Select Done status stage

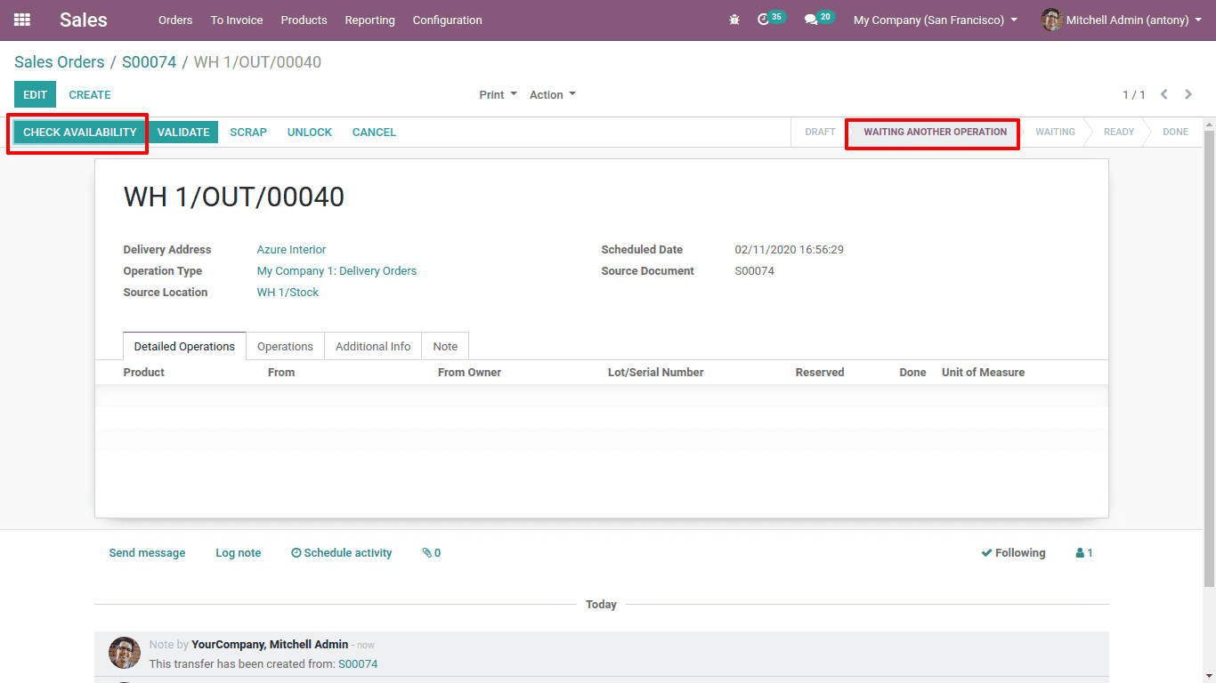(1175, 132)
